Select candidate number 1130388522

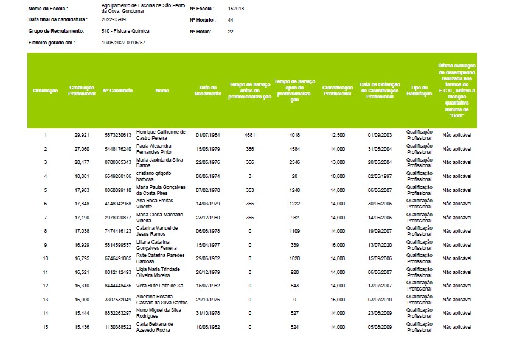coord(118,327)
